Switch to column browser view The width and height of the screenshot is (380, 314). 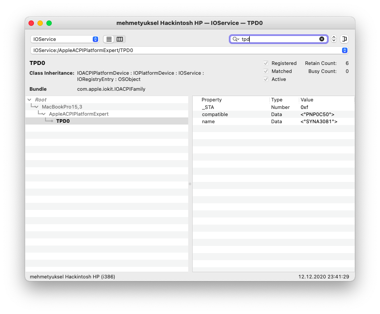click(x=120, y=39)
